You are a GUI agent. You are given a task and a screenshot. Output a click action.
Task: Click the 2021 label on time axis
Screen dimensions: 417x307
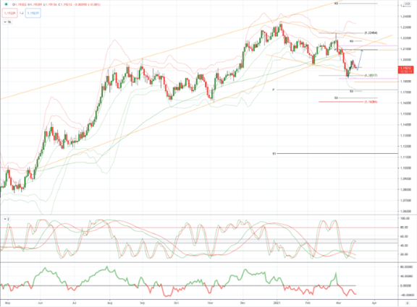(277, 303)
